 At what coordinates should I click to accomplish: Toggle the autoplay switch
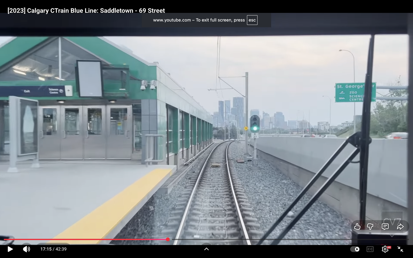point(355,249)
